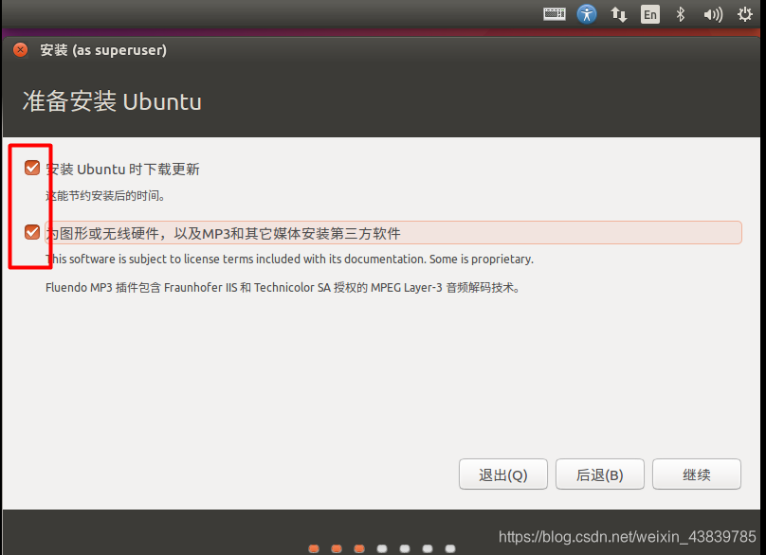The image size is (766, 555).
Task: Uncheck 安装 Ubuntu 时下载更新 checkbox
Action: [32, 168]
